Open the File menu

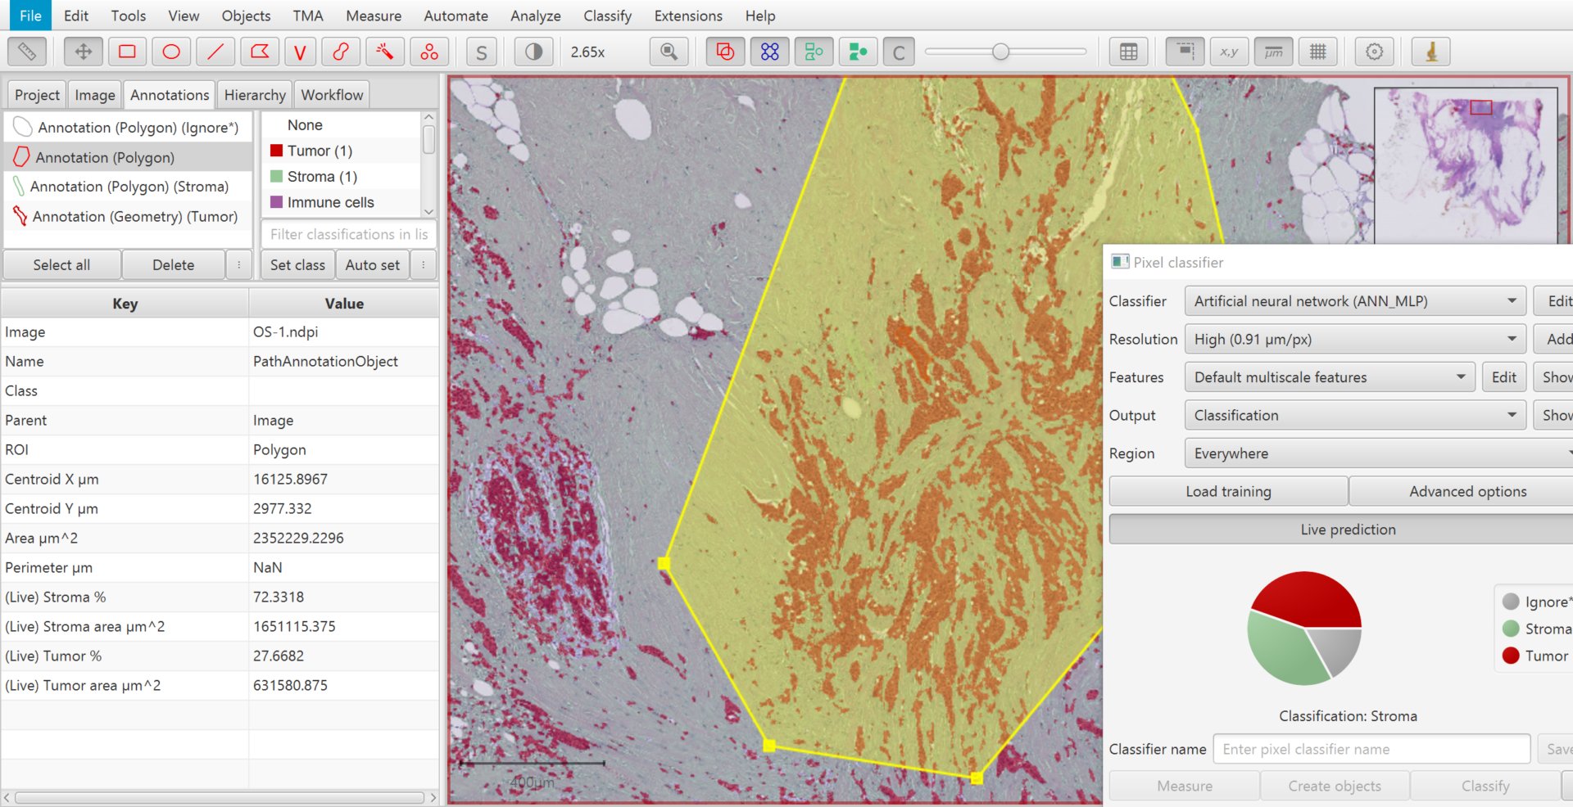30,16
